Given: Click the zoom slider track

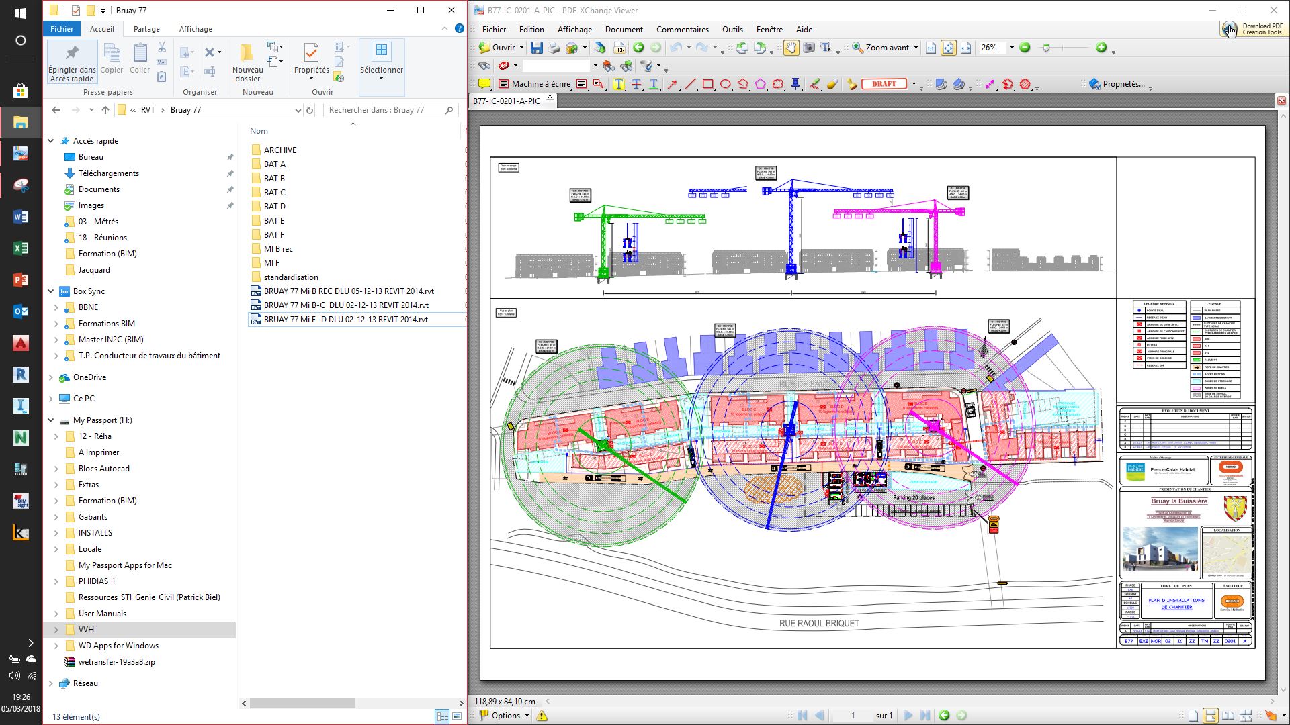Looking at the screenshot, I should (x=1073, y=48).
